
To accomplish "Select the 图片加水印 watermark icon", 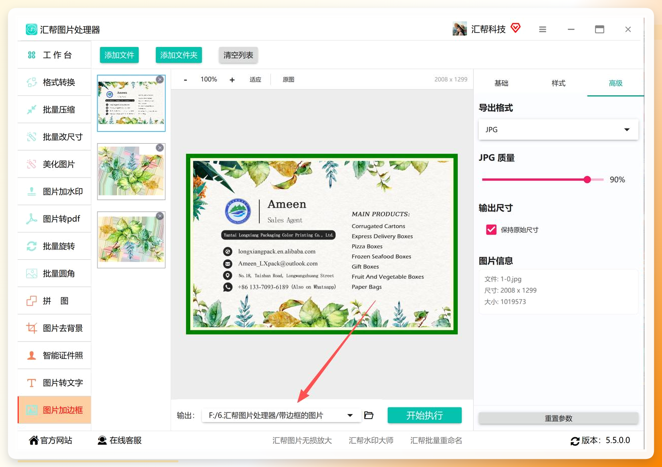I will [32, 192].
